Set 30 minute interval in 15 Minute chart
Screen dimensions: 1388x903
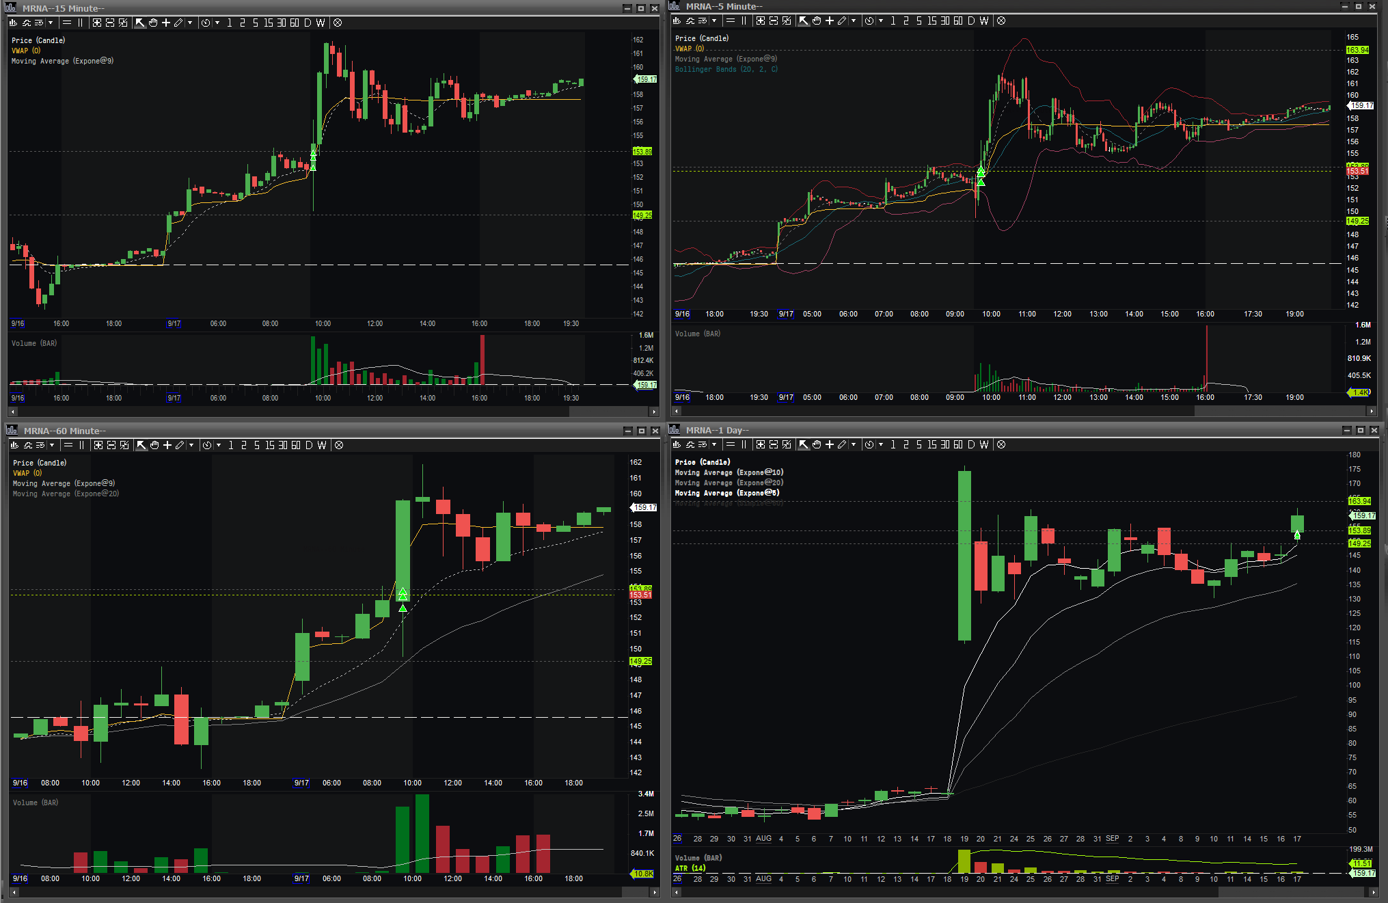(x=282, y=23)
